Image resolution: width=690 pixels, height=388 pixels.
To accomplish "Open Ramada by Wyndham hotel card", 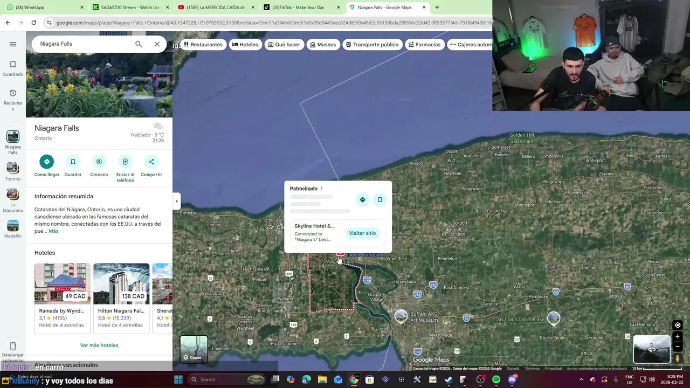I will (x=63, y=298).
